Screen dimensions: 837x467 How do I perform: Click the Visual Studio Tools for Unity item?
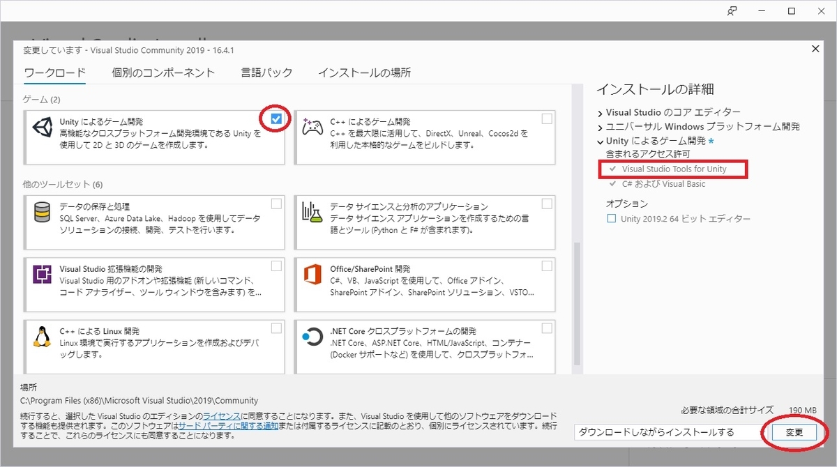point(674,169)
